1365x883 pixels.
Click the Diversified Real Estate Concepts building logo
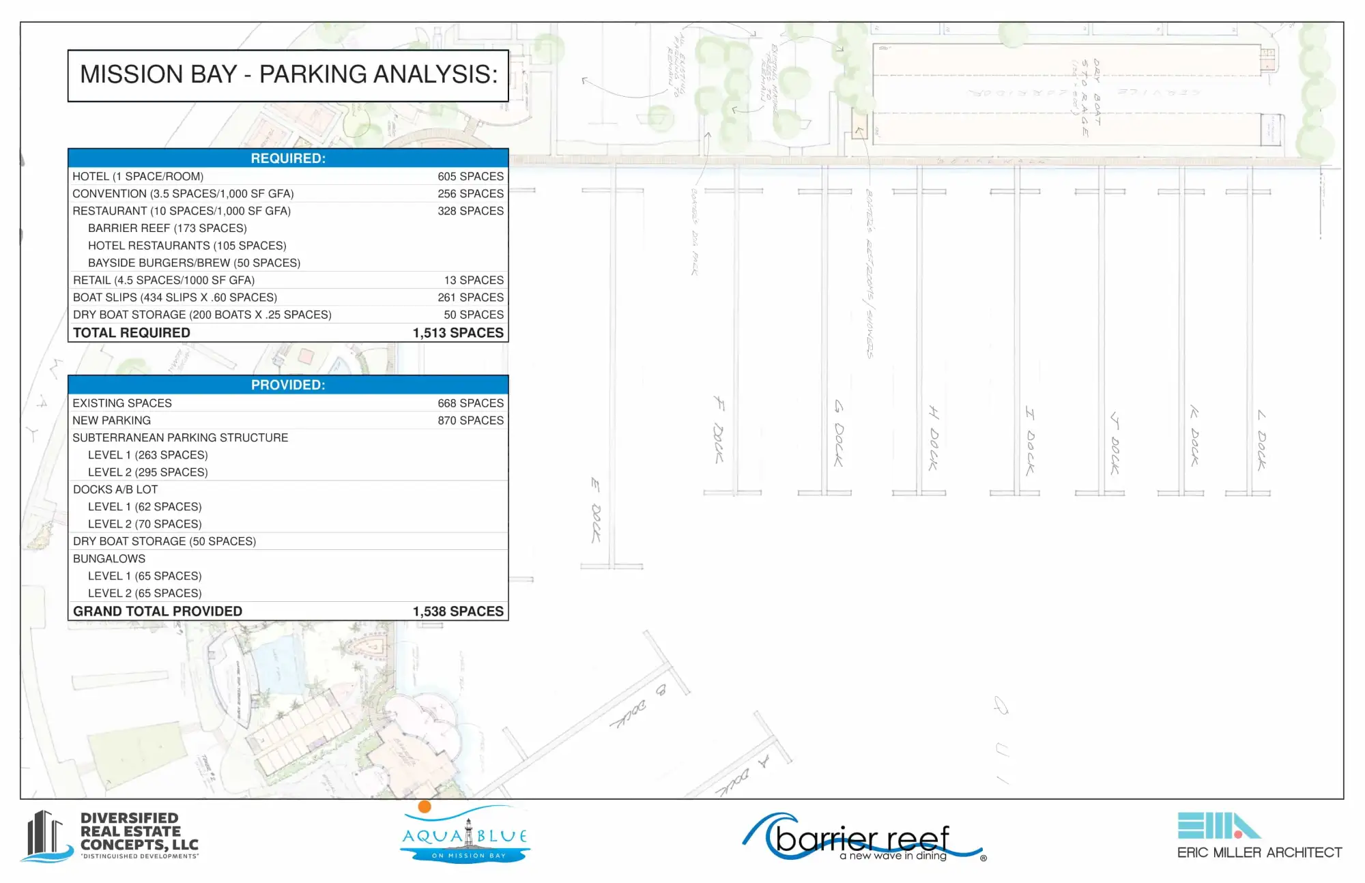point(48,836)
